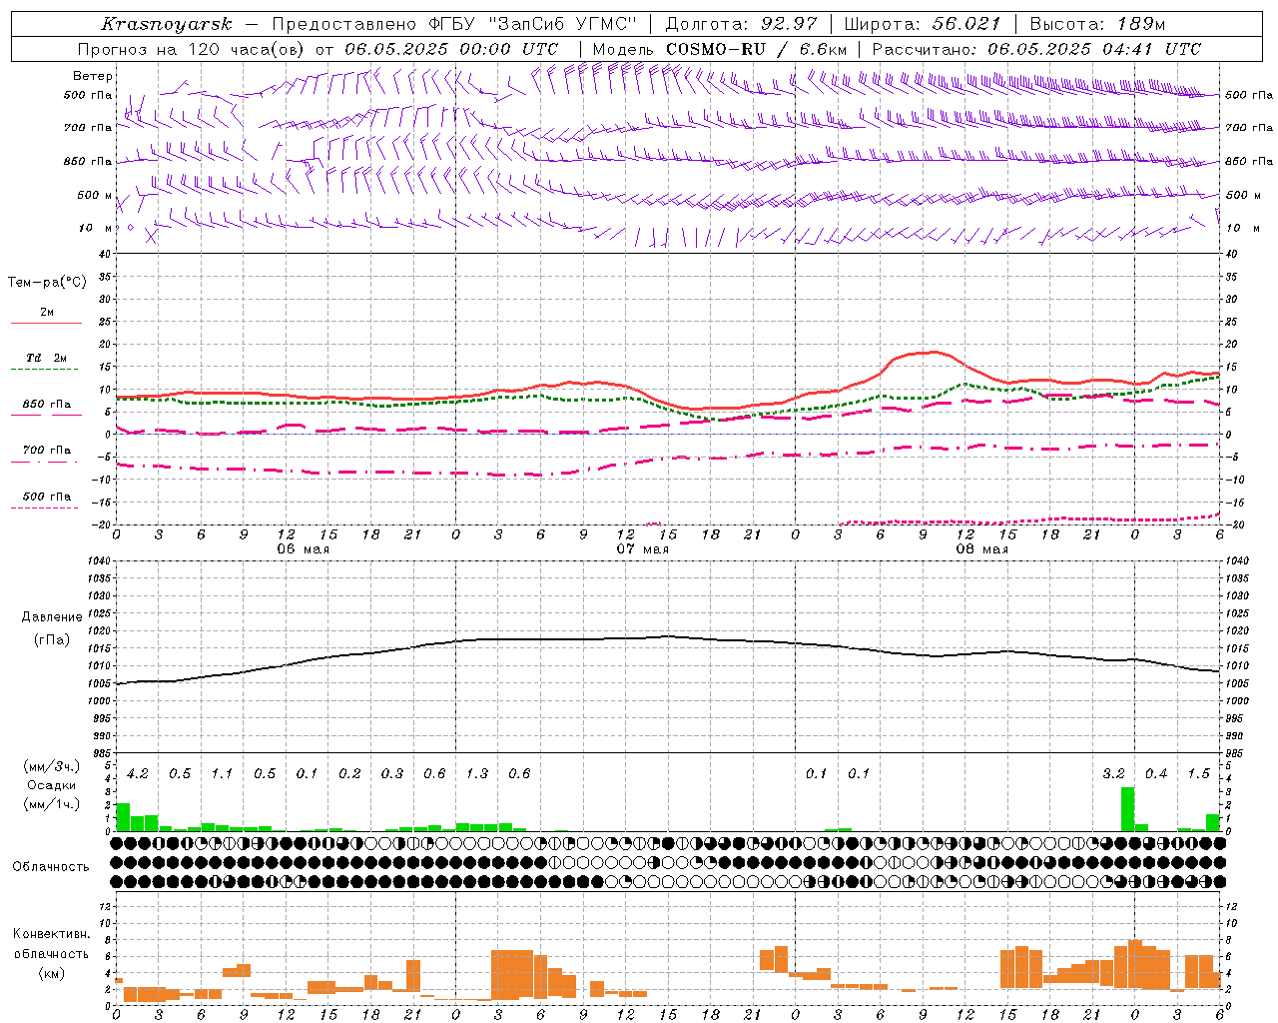Click the 'Осадки' precipitation label
1278x1023 pixels.
(52, 785)
